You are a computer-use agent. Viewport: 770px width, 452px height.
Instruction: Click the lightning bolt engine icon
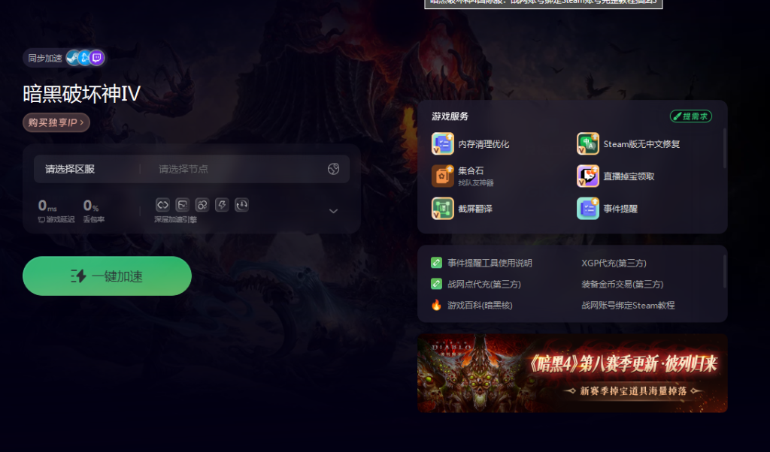[x=222, y=205]
